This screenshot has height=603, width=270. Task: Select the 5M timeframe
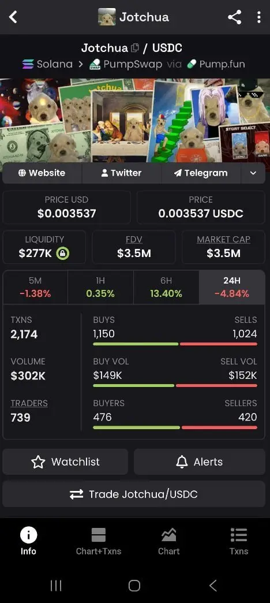35,287
